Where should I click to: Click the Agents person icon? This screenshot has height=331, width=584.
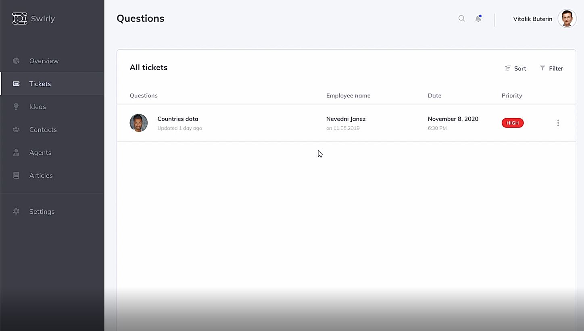(x=16, y=153)
